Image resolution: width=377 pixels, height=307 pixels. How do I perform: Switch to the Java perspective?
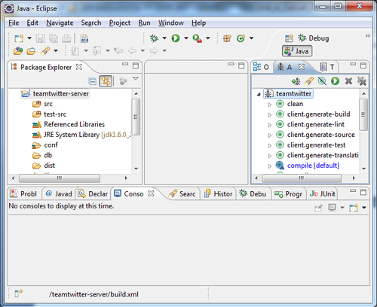tap(297, 51)
